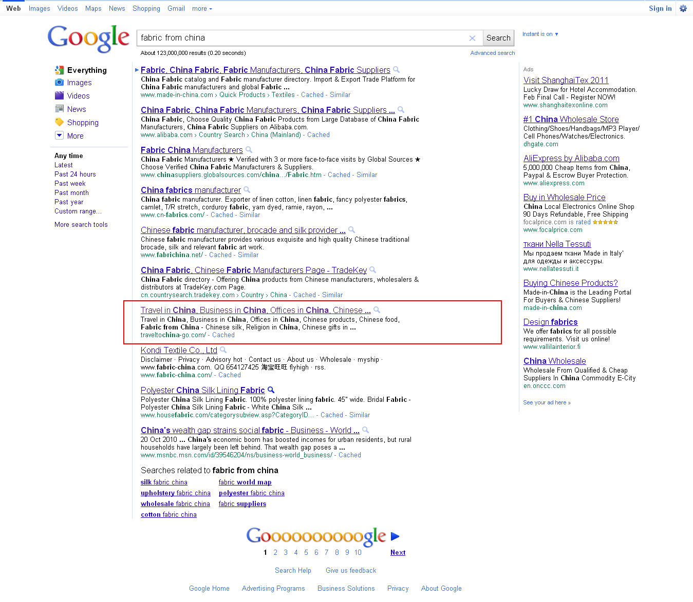Preview Polyester China Silk Lining Fabric magnifier
This screenshot has width=693, height=602.
click(271, 390)
